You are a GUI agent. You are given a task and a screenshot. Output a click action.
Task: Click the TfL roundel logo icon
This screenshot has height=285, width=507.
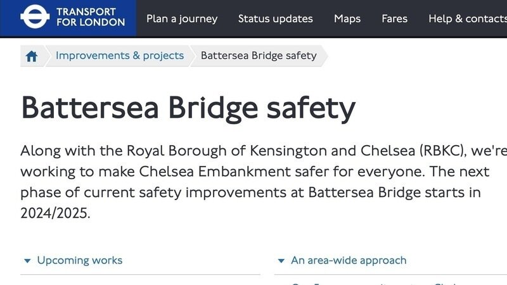coord(35,18)
